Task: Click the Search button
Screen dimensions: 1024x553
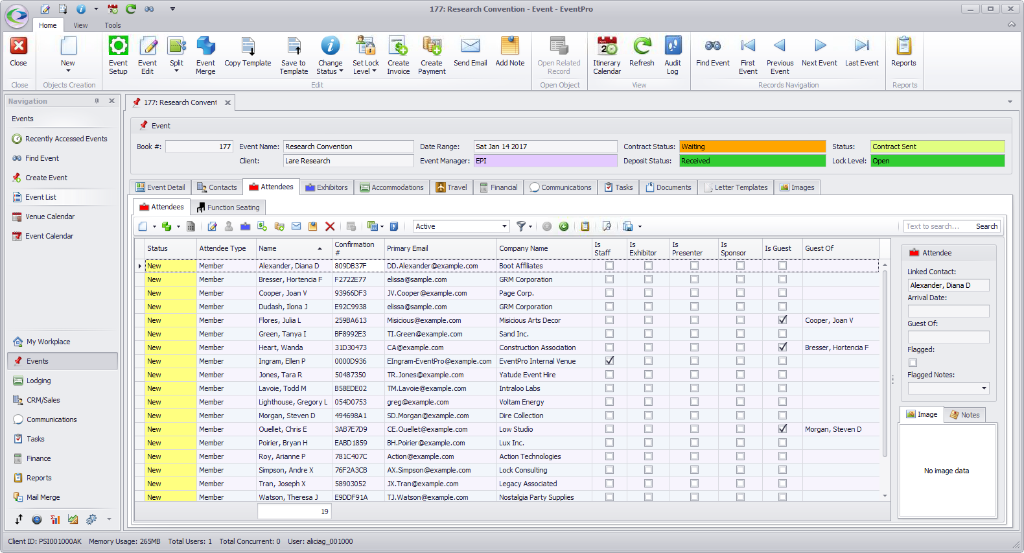Action: coord(986,226)
